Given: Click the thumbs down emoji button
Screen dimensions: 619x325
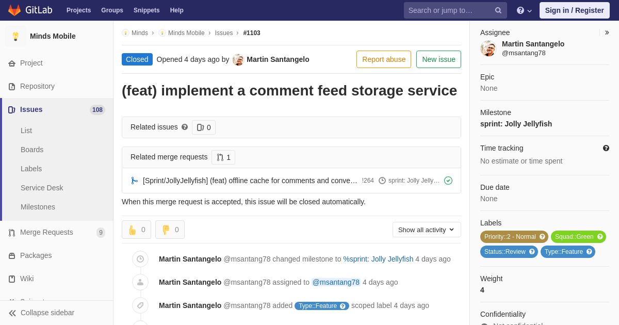Looking at the screenshot, I should 170,230.
